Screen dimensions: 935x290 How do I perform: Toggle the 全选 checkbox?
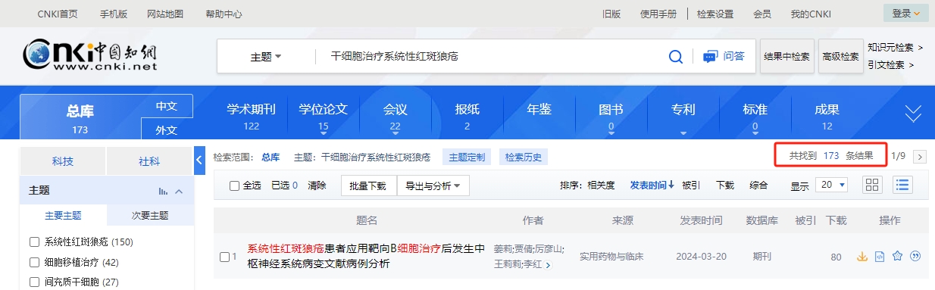click(x=234, y=186)
